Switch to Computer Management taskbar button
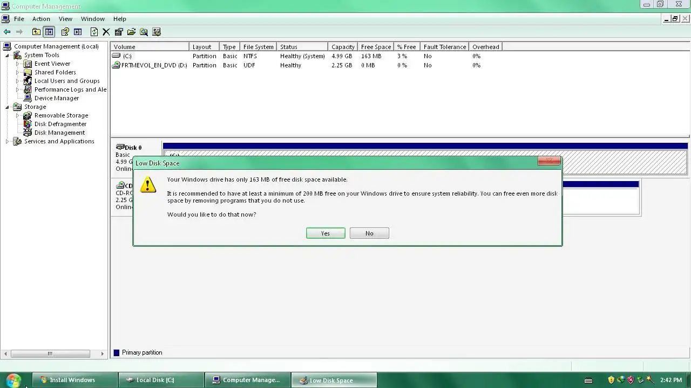691x388 pixels. point(248,380)
